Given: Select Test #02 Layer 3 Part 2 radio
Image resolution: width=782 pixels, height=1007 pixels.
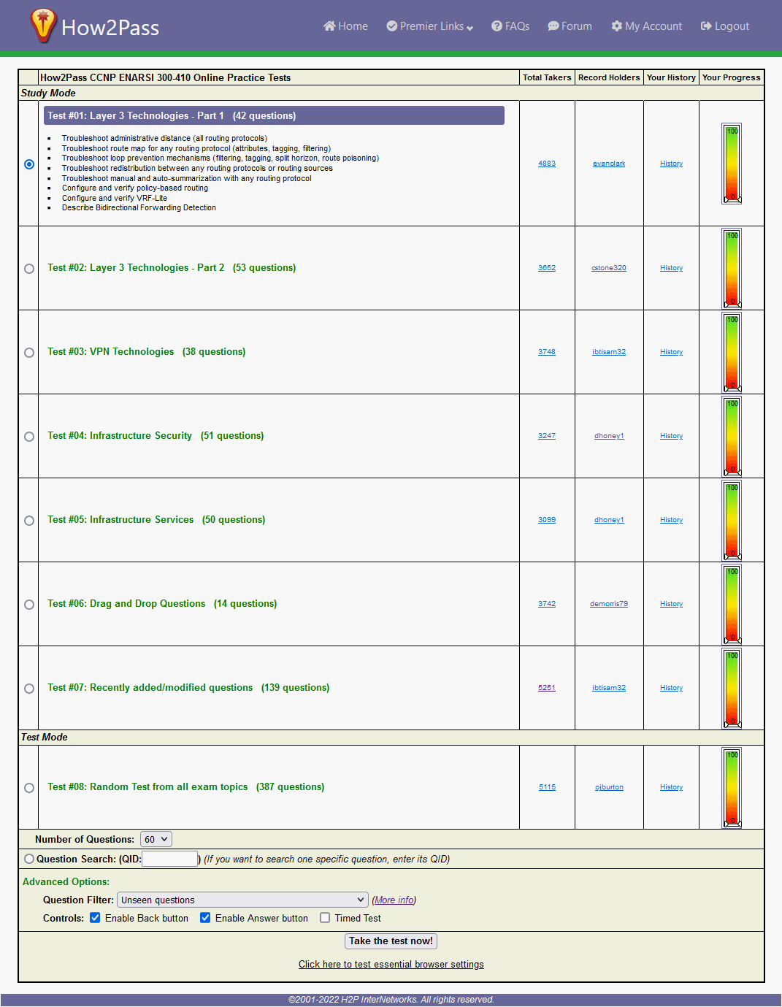Looking at the screenshot, I should (29, 269).
